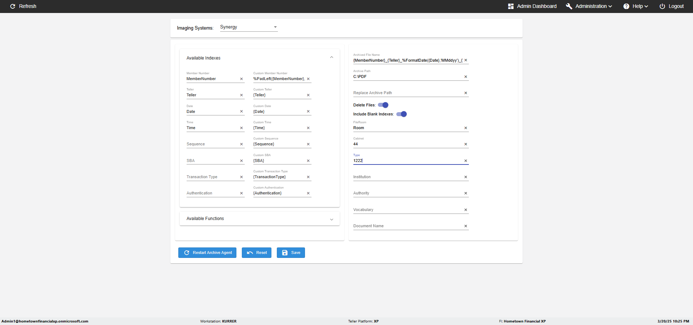The image size is (693, 325).
Task: Clear Custom Authentication field with X icon
Action: coord(308,193)
